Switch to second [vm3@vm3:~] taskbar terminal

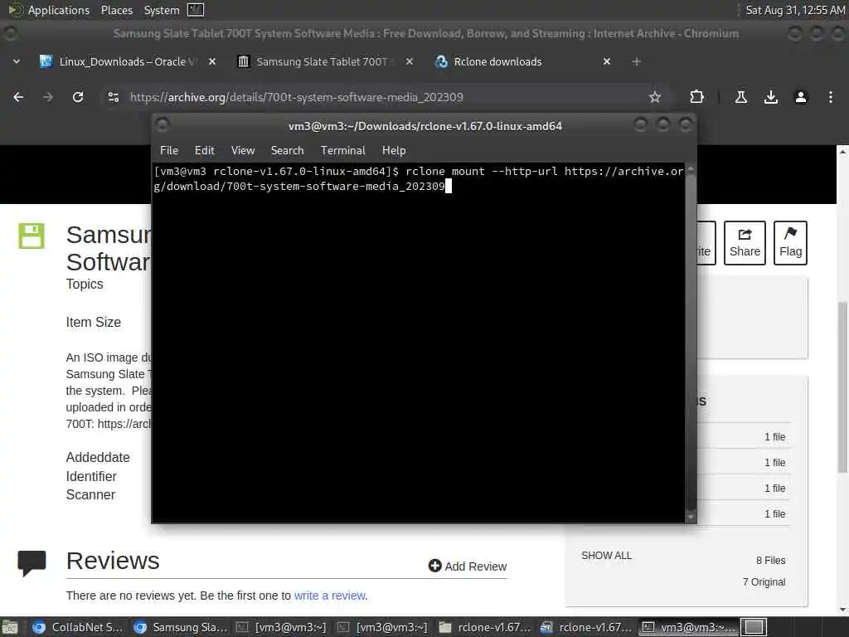point(383,627)
